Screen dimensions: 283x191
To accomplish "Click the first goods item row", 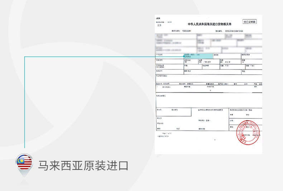I will [x=208, y=87].
